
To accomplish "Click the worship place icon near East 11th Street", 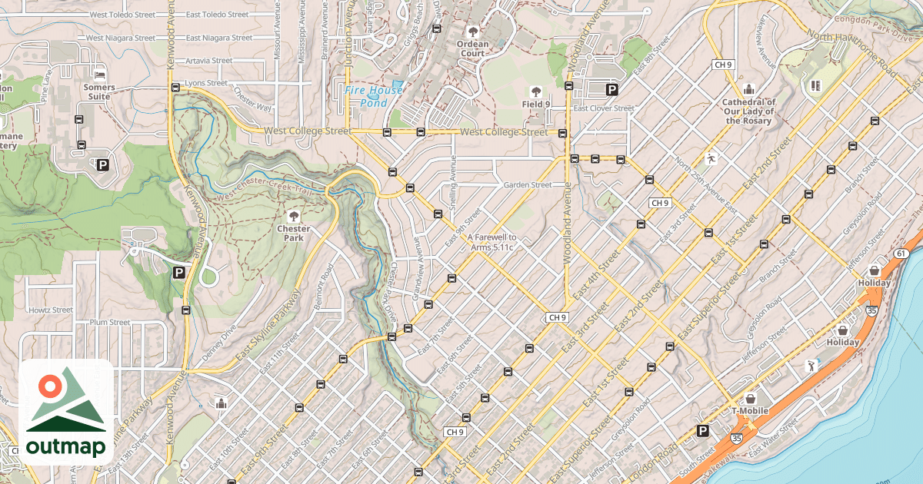I will (x=222, y=403).
